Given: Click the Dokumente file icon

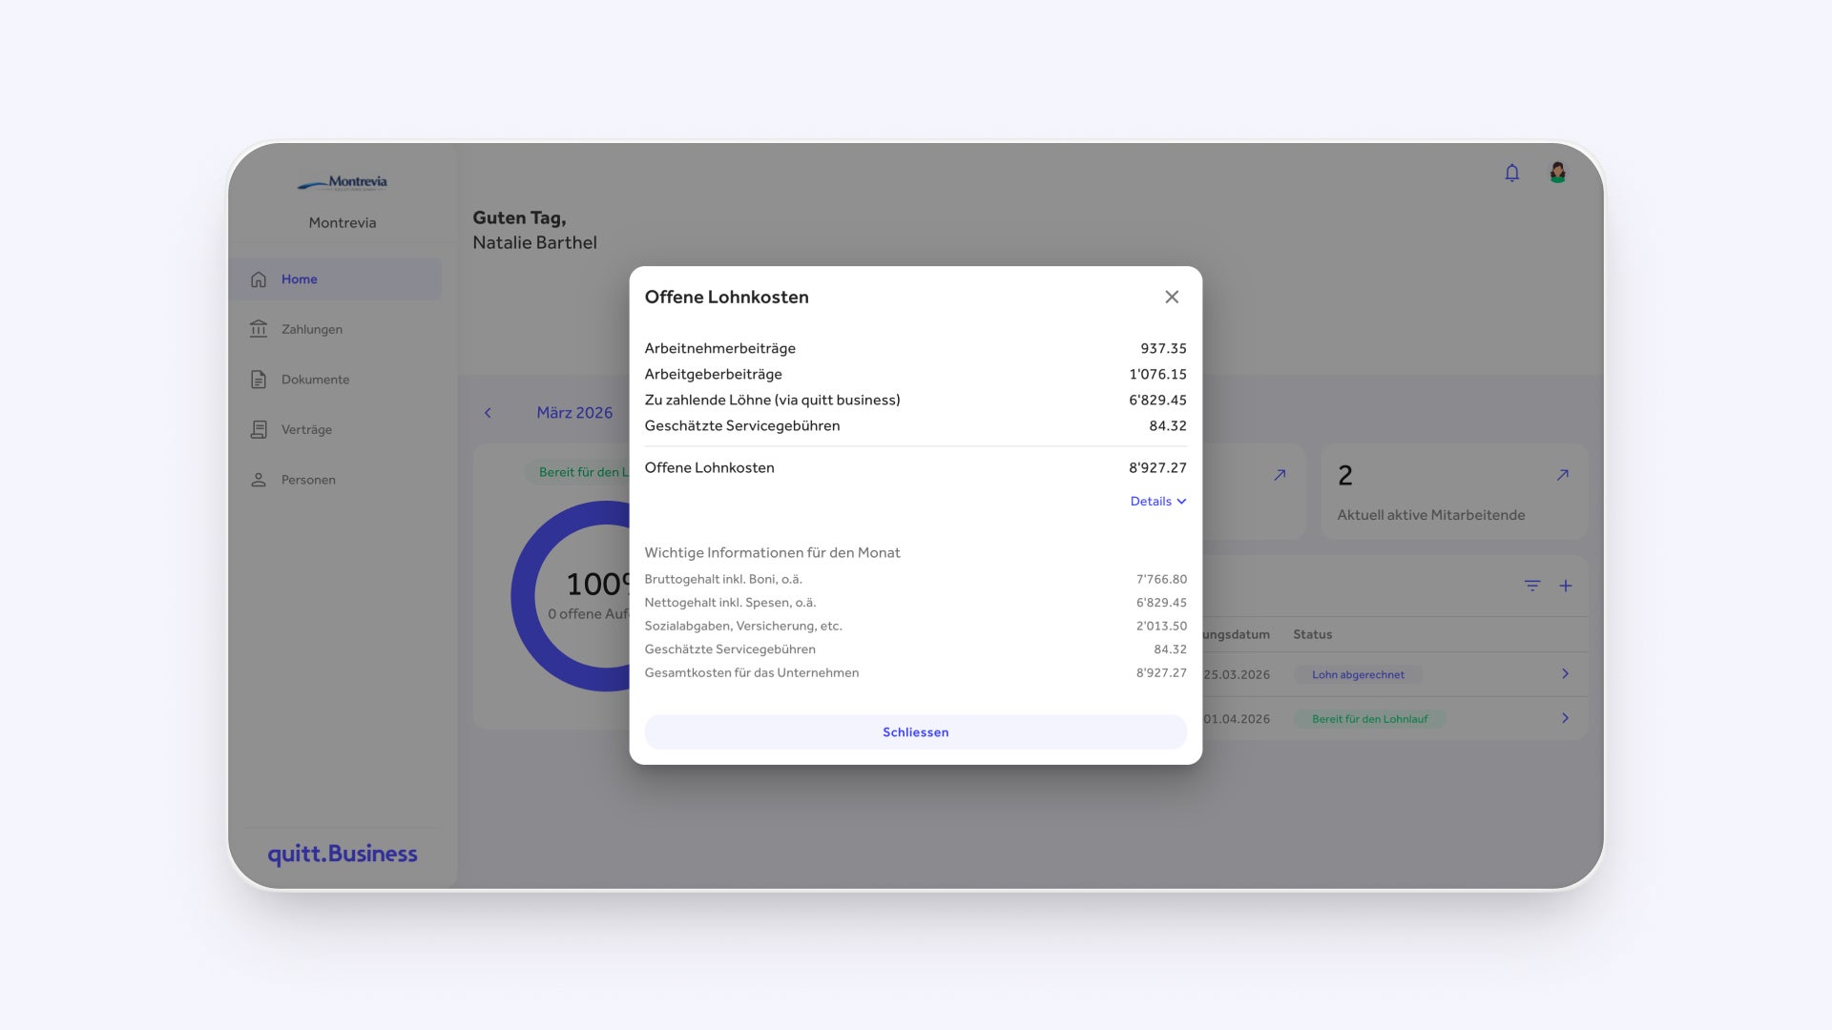Looking at the screenshot, I should [x=259, y=380].
